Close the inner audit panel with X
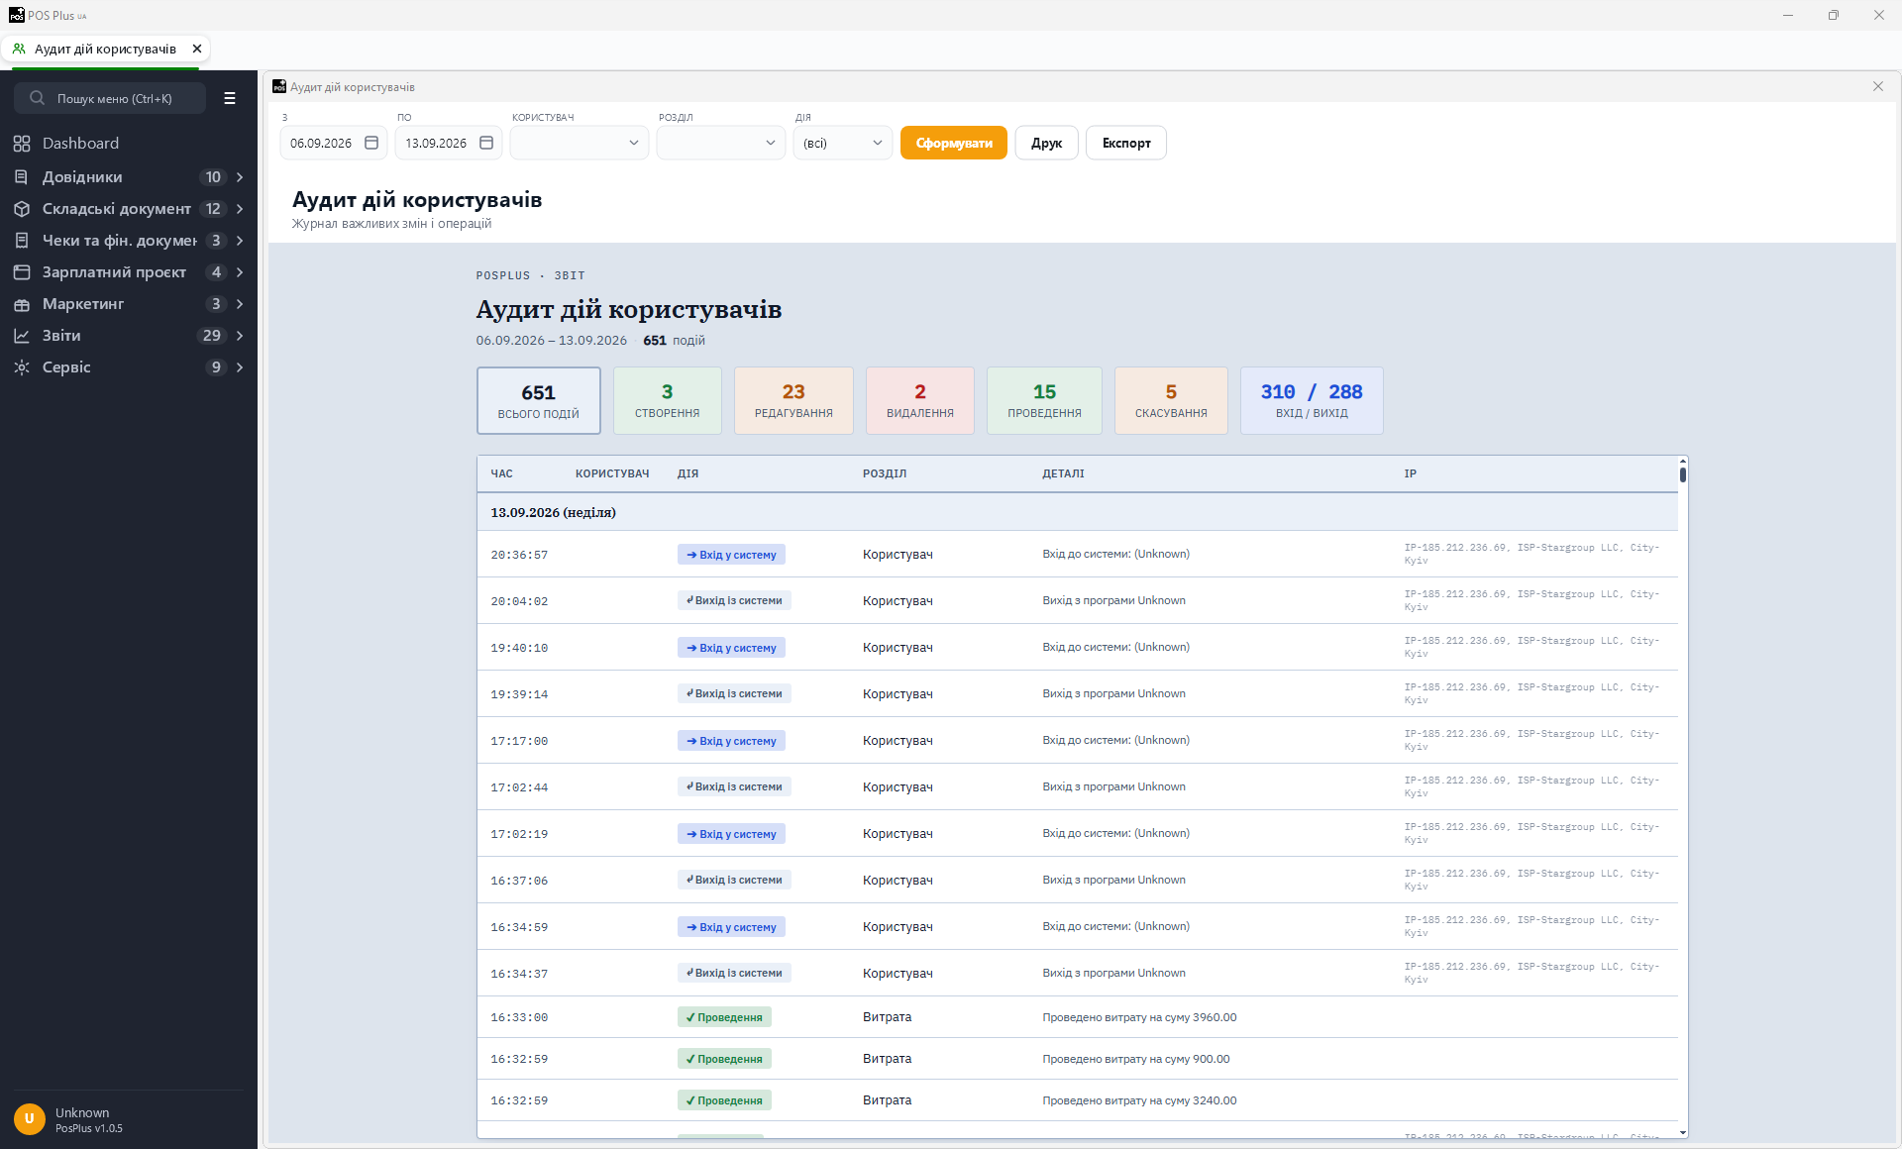This screenshot has height=1149, width=1902. point(1878,86)
